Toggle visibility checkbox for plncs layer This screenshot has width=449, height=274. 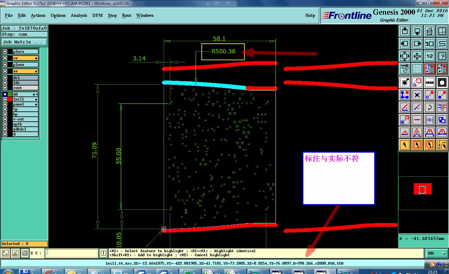pyautogui.click(x=5, y=51)
